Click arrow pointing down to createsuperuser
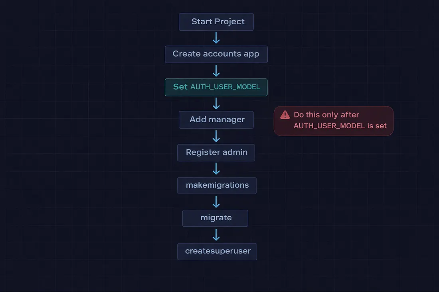The height and width of the screenshot is (292, 439). (x=216, y=235)
